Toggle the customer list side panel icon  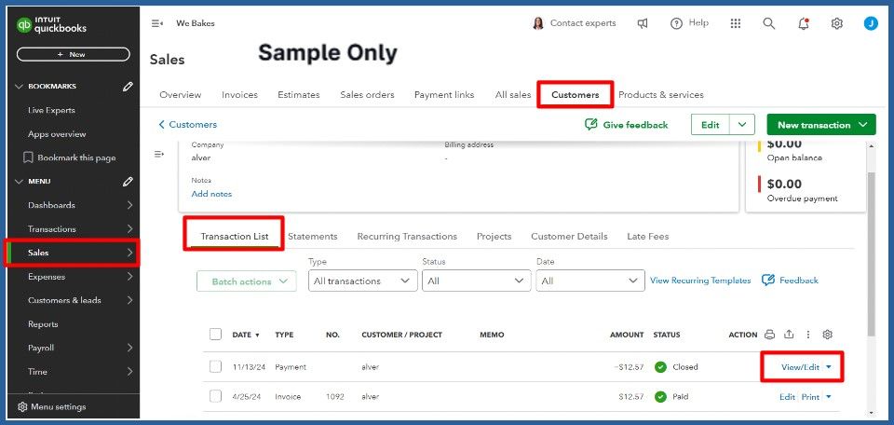point(159,154)
